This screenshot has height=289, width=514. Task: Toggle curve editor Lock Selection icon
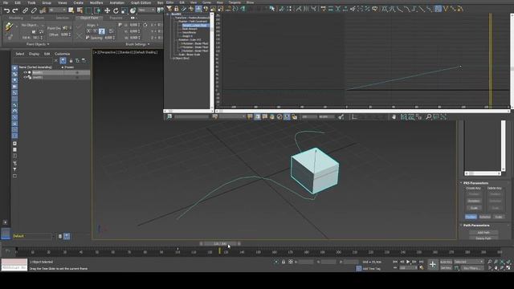[177, 9]
